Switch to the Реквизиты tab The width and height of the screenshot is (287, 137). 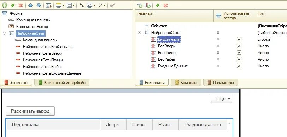click(x=152, y=83)
